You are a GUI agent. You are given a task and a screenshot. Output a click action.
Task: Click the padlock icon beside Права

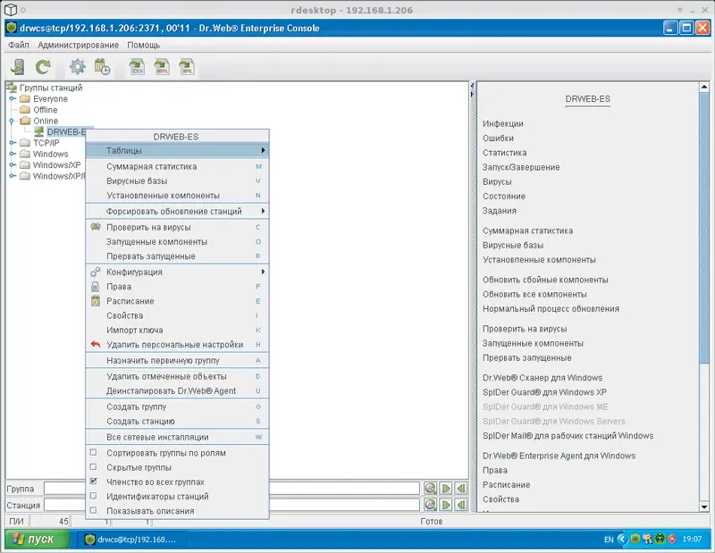pos(96,287)
